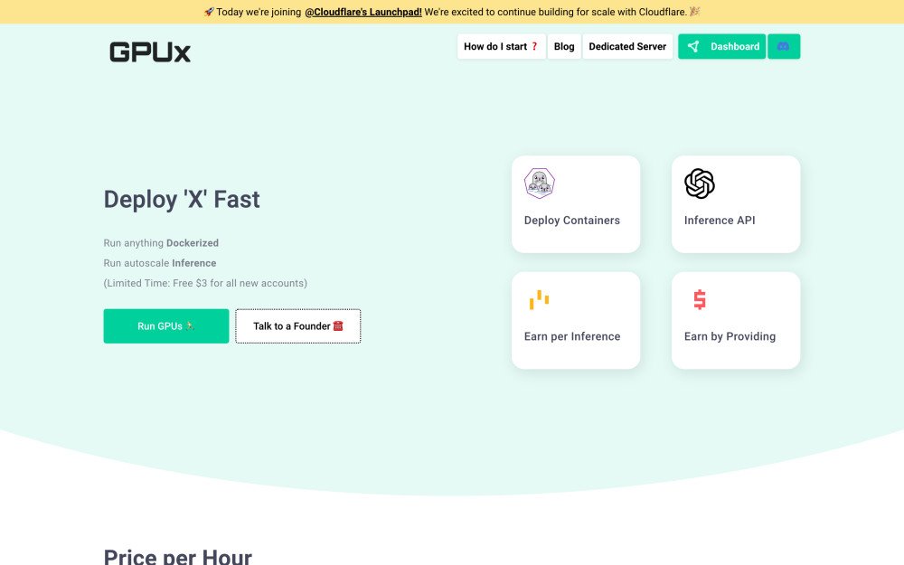Click the Talk to a Founder button
Screen dimensions: 904x565
tap(297, 325)
